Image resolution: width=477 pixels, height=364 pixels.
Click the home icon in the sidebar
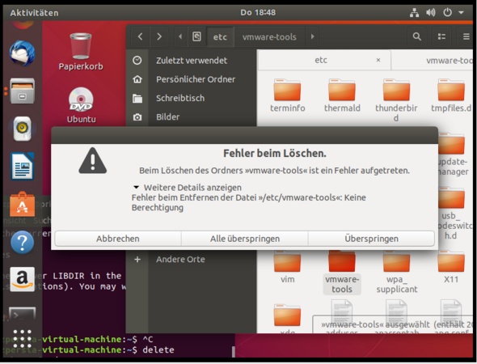tap(137, 79)
